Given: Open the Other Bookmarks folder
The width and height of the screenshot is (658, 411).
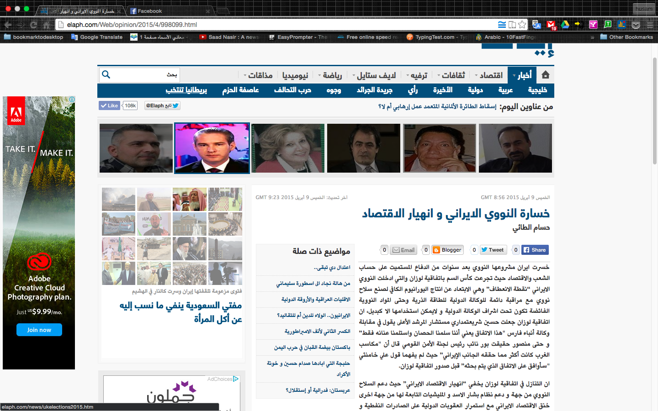Looking at the screenshot, I should 626,37.
